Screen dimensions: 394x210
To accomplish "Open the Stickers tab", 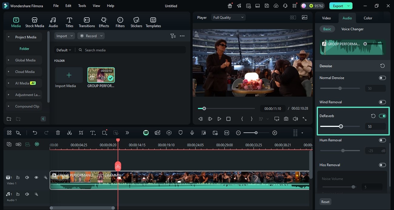I will pyautogui.click(x=136, y=22).
